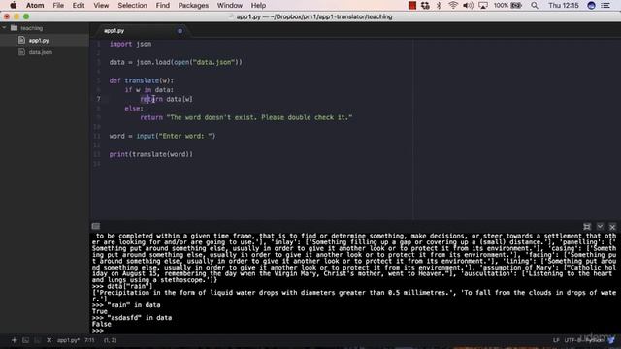Viewport: 621px width, 349px height.
Task: Click line number 7 in the gutter
Action: pos(99,99)
